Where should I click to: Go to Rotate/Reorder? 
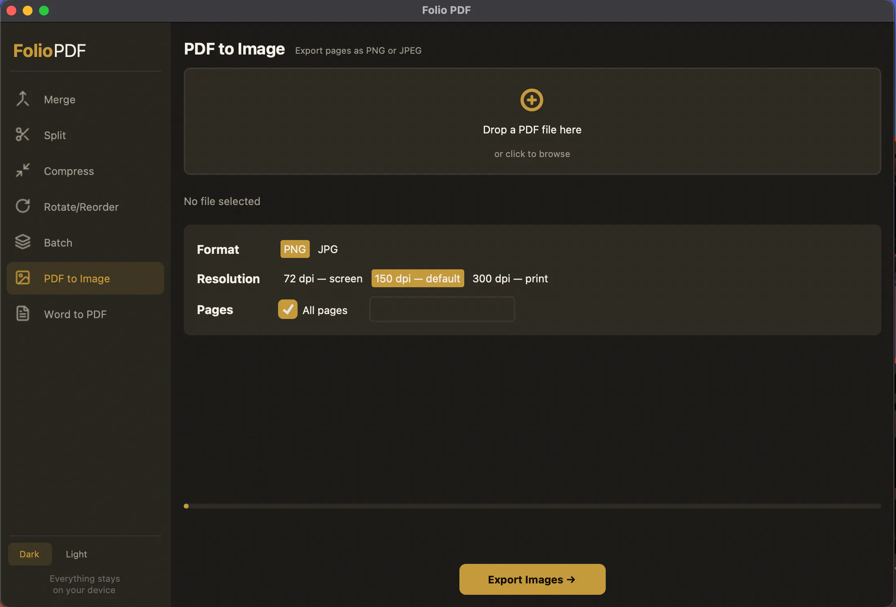tap(85, 207)
